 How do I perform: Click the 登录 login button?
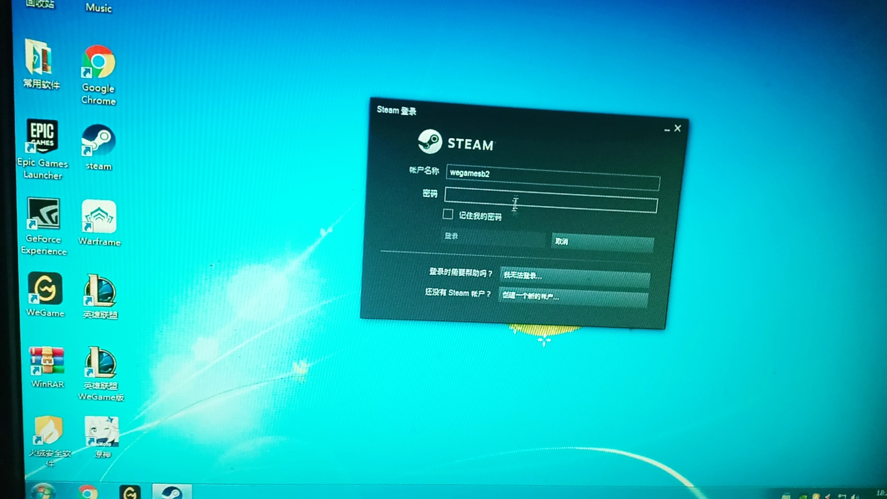pyautogui.click(x=494, y=238)
